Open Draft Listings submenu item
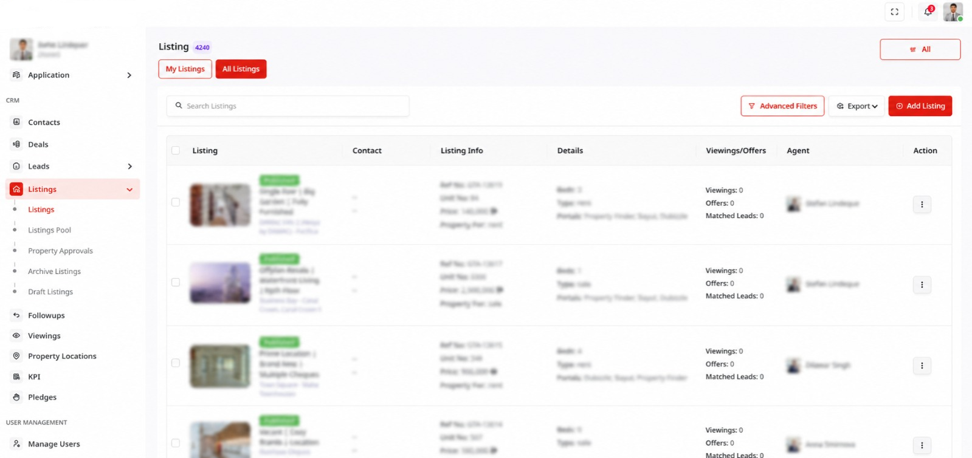The width and height of the screenshot is (972, 458). (x=50, y=292)
